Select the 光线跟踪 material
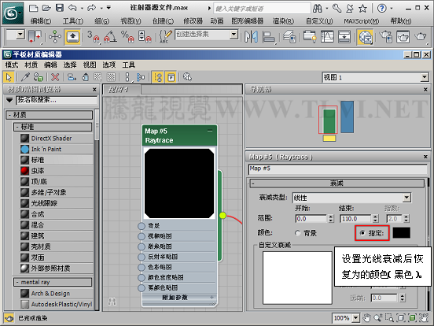 (x=57, y=203)
